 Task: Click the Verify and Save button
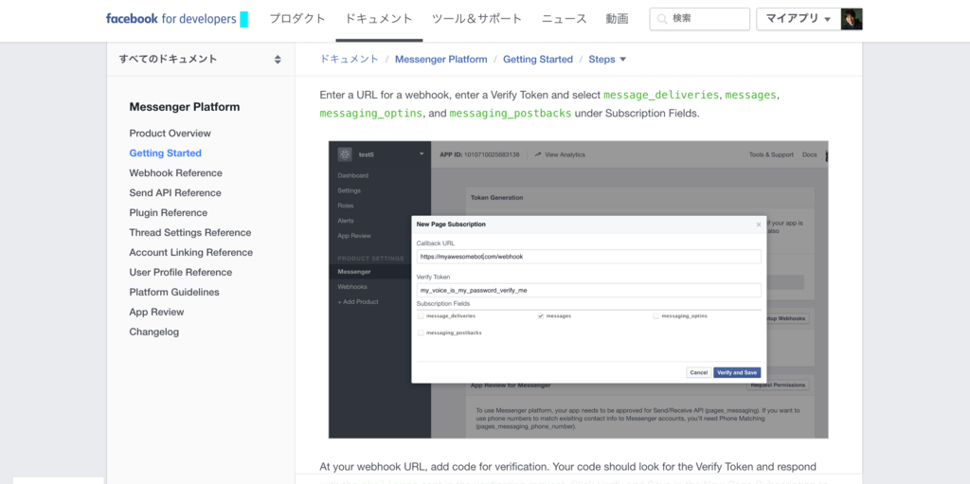(x=737, y=372)
